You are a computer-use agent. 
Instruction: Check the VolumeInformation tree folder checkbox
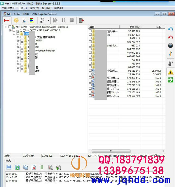point(22,51)
